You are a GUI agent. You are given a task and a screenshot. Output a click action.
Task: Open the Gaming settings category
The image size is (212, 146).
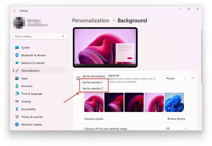click(40, 101)
